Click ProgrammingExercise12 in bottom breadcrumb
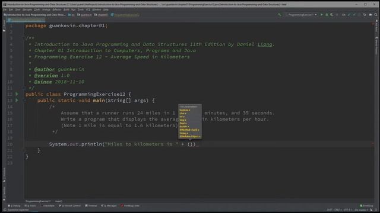Viewport: 380px width, 213px height. pyautogui.click(x=38, y=201)
